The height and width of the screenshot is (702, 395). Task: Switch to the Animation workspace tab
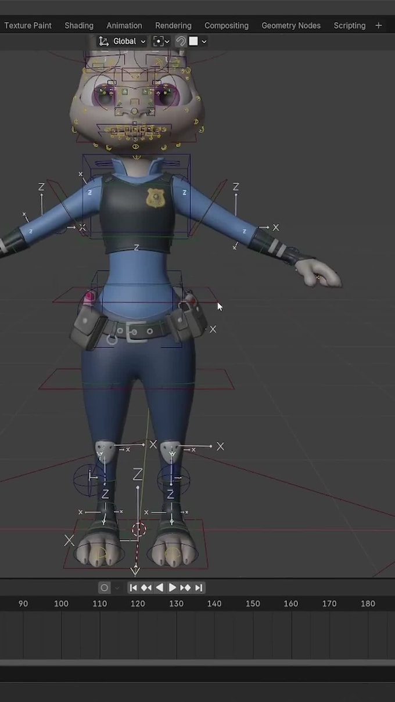pyautogui.click(x=124, y=26)
